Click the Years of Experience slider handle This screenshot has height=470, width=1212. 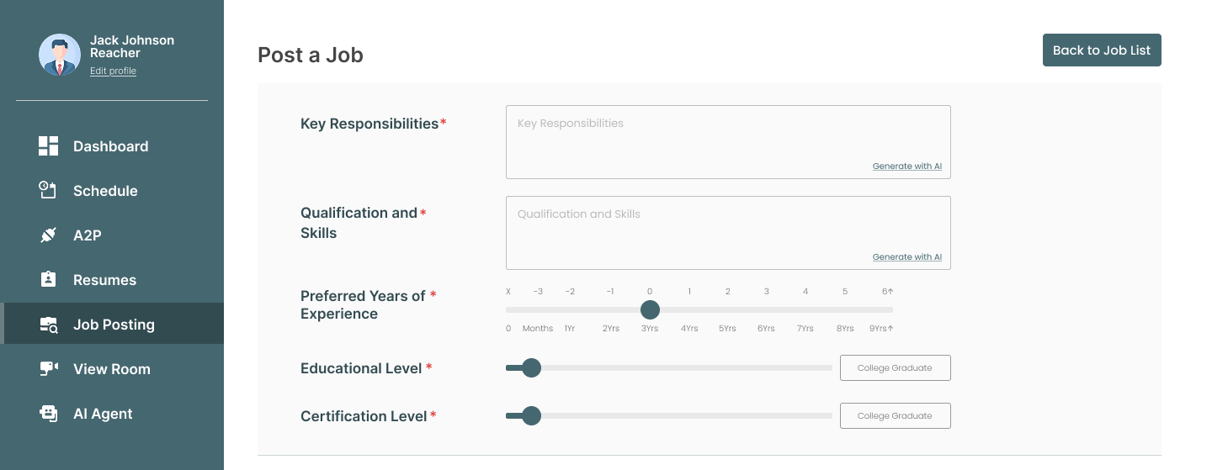[x=650, y=310]
